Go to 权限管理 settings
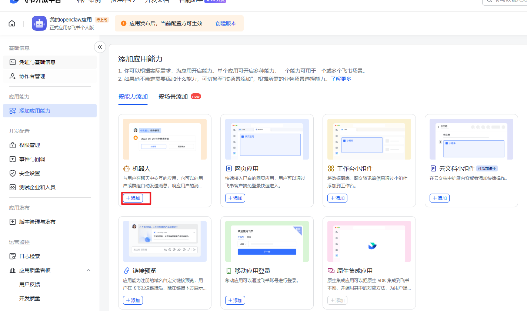This screenshot has width=527, height=311. [29, 145]
